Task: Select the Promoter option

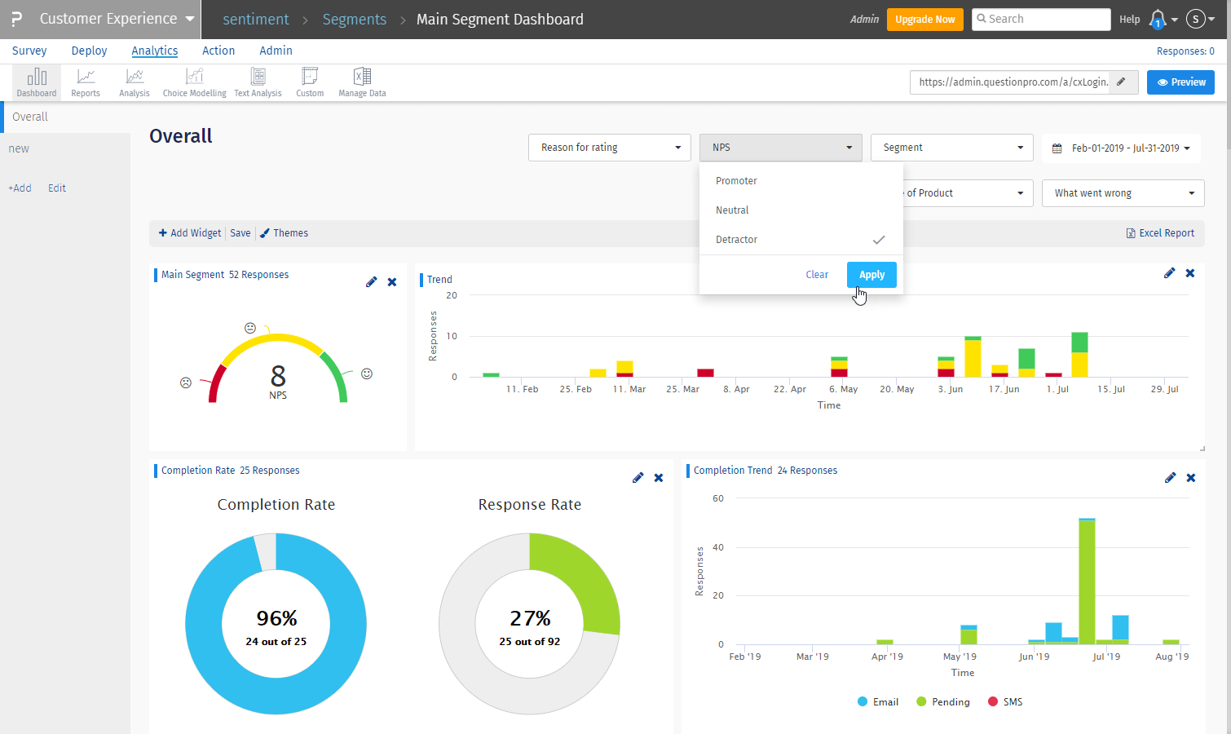Action: pyautogui.click(x=736, y=181)
